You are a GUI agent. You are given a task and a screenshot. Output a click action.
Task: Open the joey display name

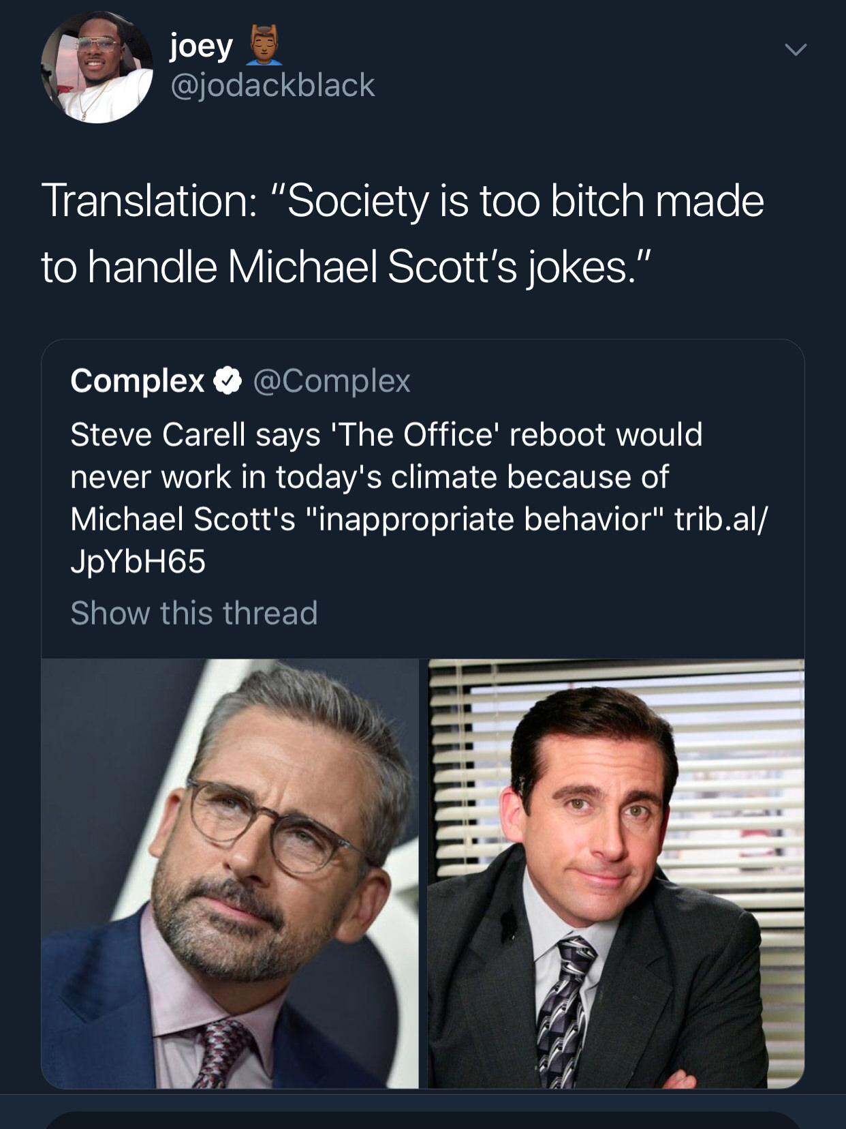point(201,46)
